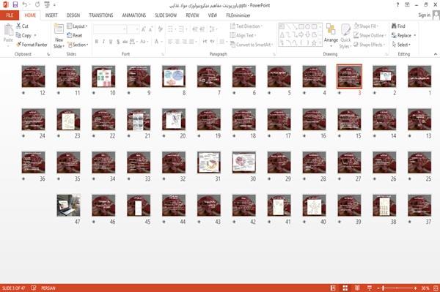Switch to the DESIGN tab

(x=73, y=15)
